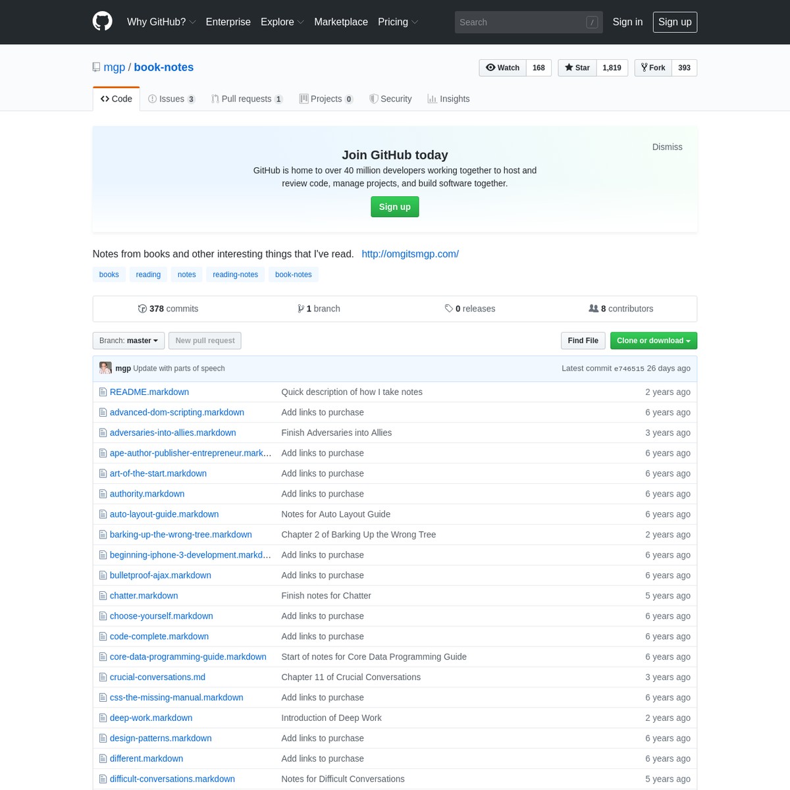Open 'Update with parts of speech' commit
The height and width of the screenshot is (790, 790).
[x=179, y=369]
